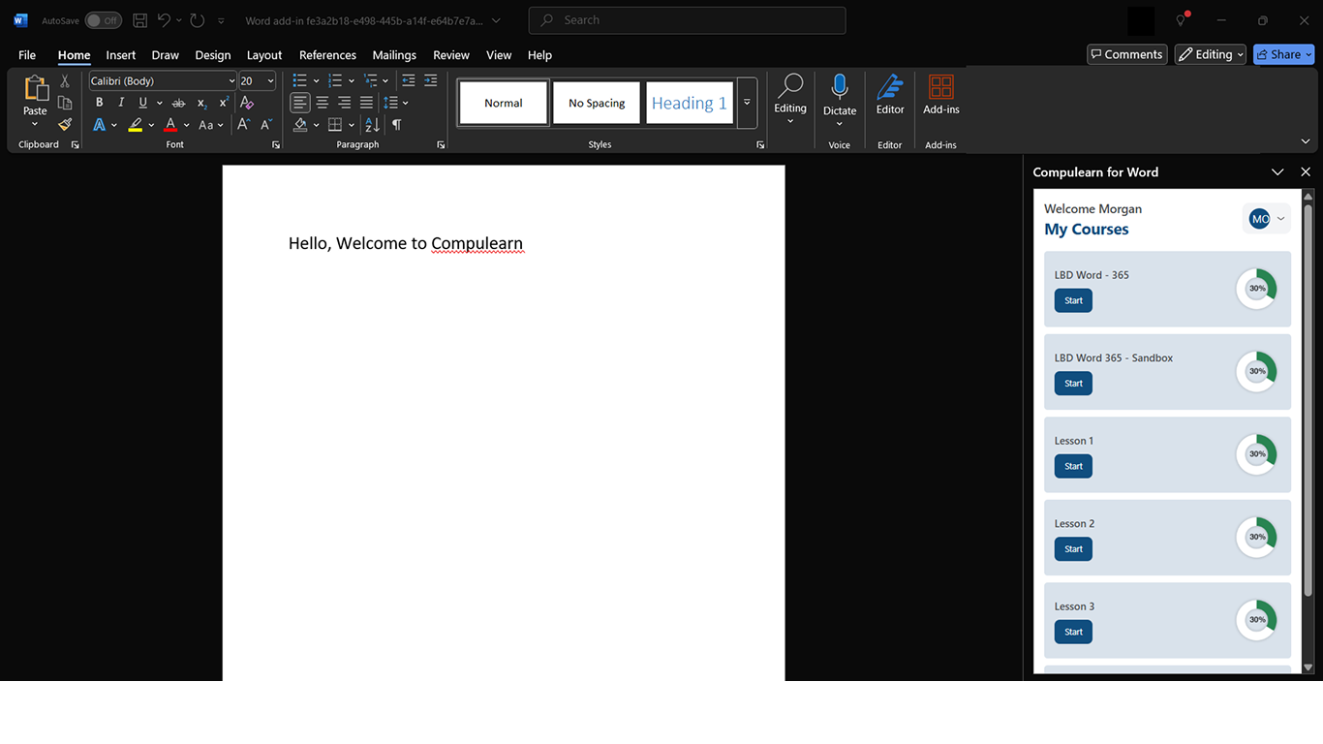Open the multilevel list dropdown

pos(376,80)
